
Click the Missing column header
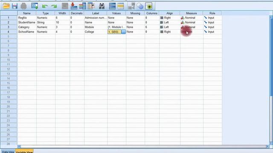pyautogui.click(x=135, y=13)
